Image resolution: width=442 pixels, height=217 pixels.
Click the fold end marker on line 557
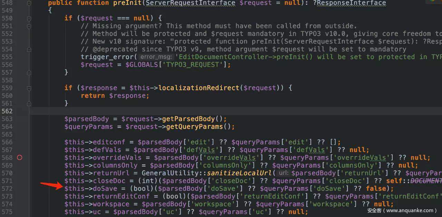[29, 73]
